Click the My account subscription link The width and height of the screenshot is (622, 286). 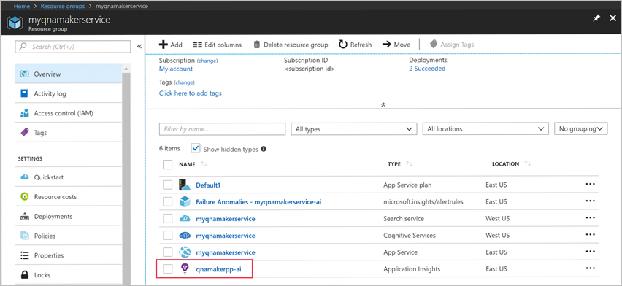[176, 69]
